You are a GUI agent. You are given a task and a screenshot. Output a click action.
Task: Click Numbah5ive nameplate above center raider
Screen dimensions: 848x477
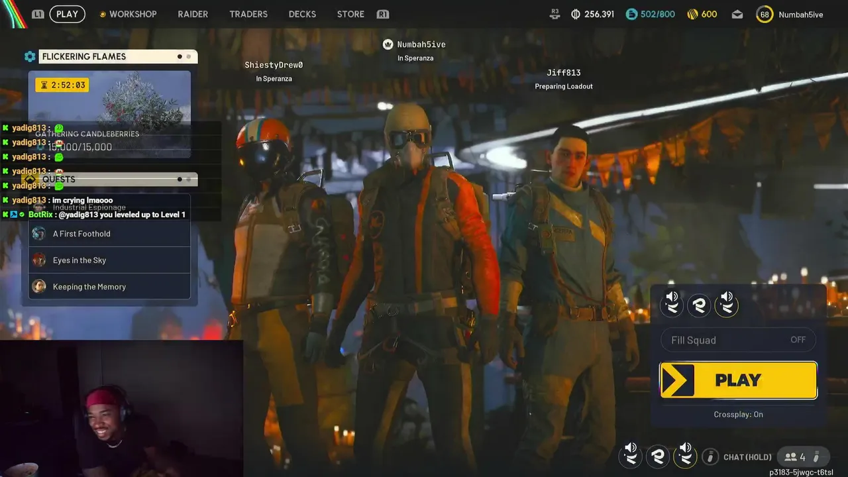pos(421,44)
